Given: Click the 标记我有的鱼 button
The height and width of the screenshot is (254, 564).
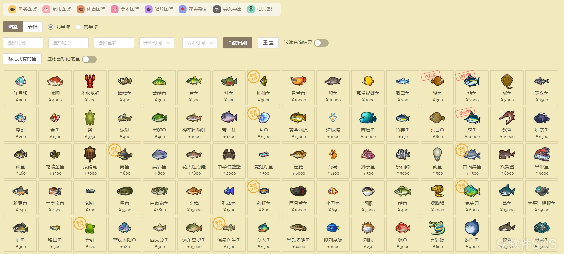Looking at the screenshot, I should (22, 59).
